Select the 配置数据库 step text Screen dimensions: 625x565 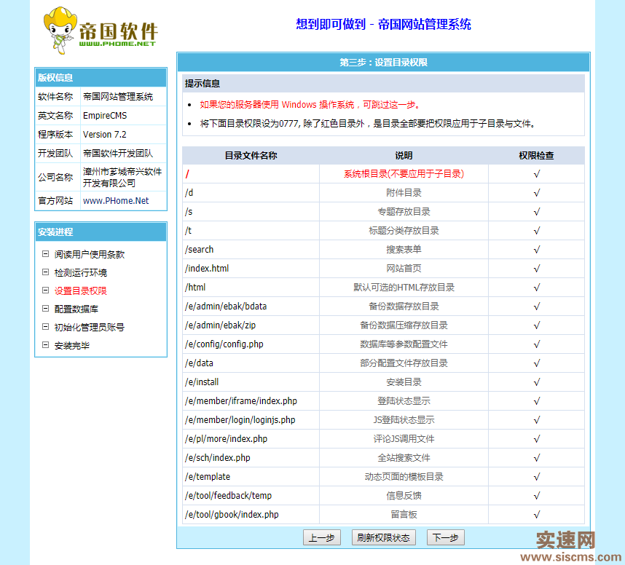click(76, 309)
